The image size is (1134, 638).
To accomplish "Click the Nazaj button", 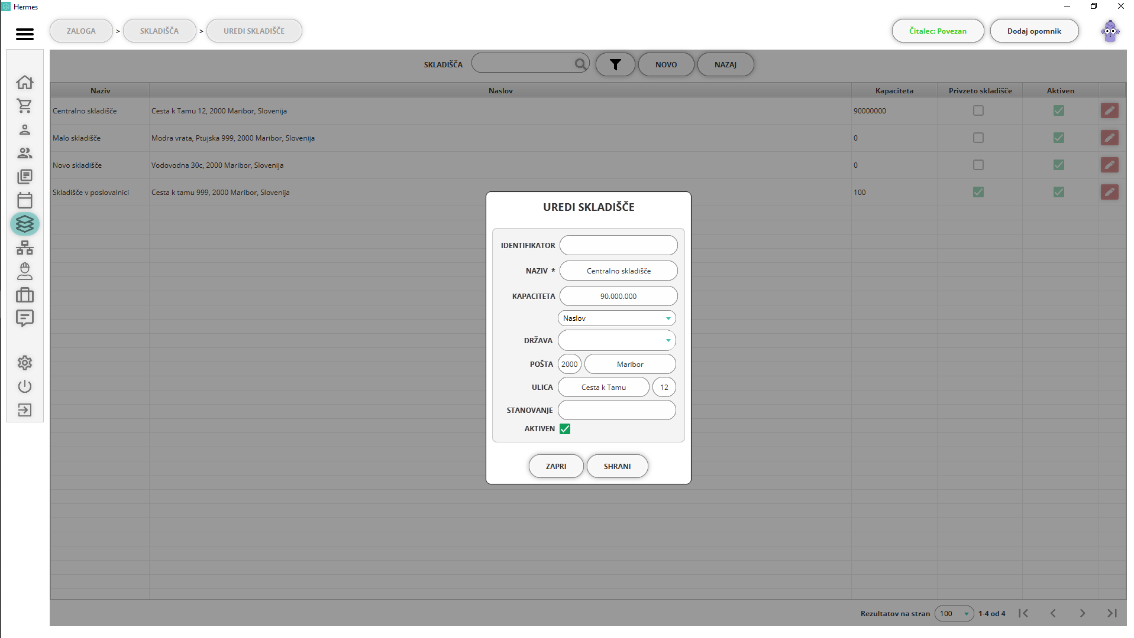I will tap(725, 64).
